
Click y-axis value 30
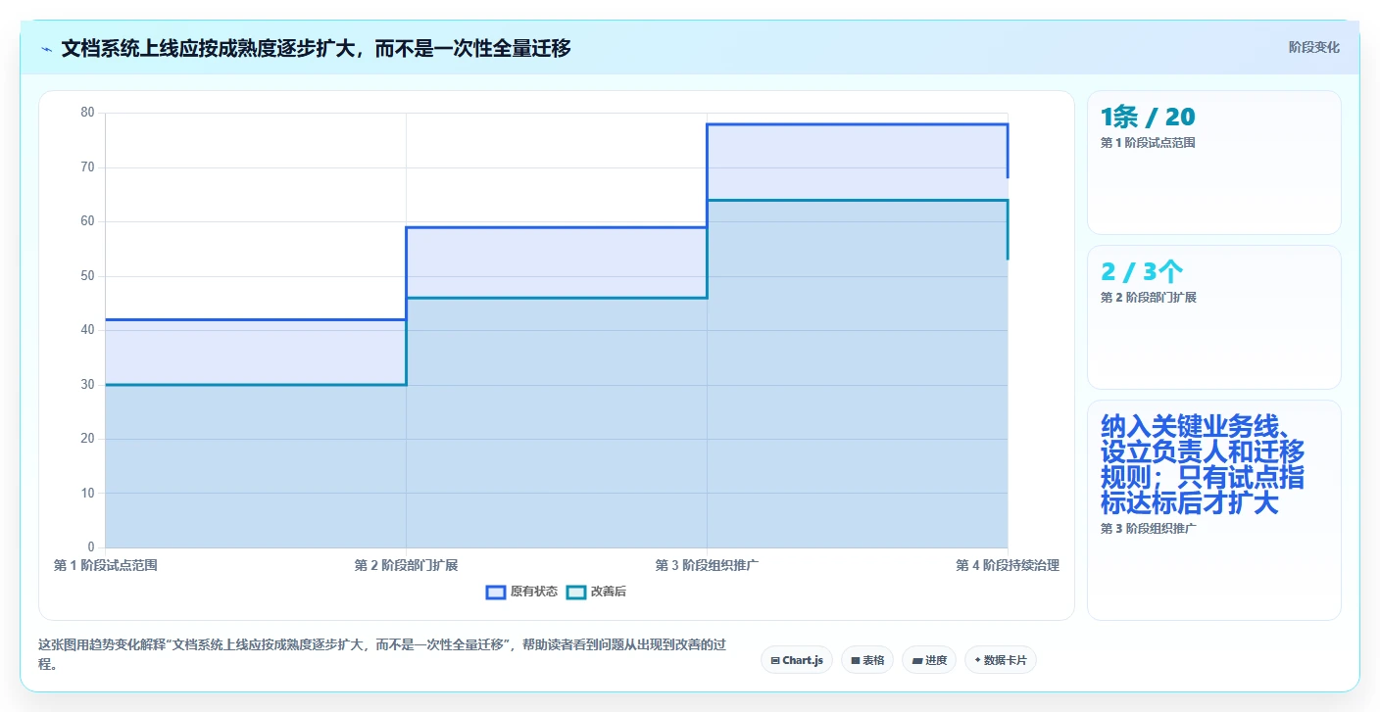click(87, 385)
